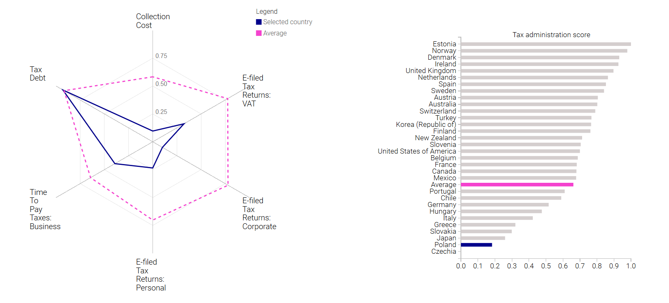669x303 pixels.
Task: Select the Germany bar in chart
Action: tap(505, 205)
